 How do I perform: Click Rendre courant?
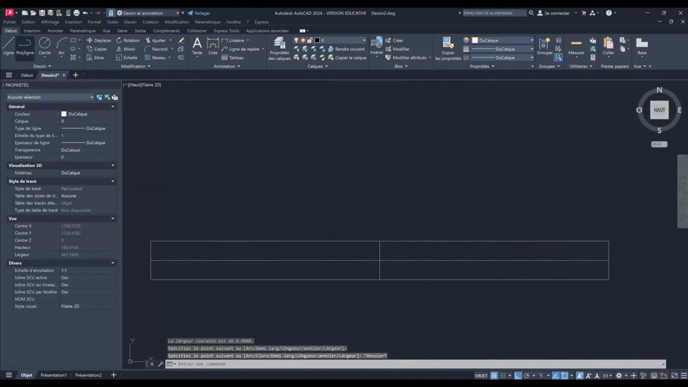(346, 49)
